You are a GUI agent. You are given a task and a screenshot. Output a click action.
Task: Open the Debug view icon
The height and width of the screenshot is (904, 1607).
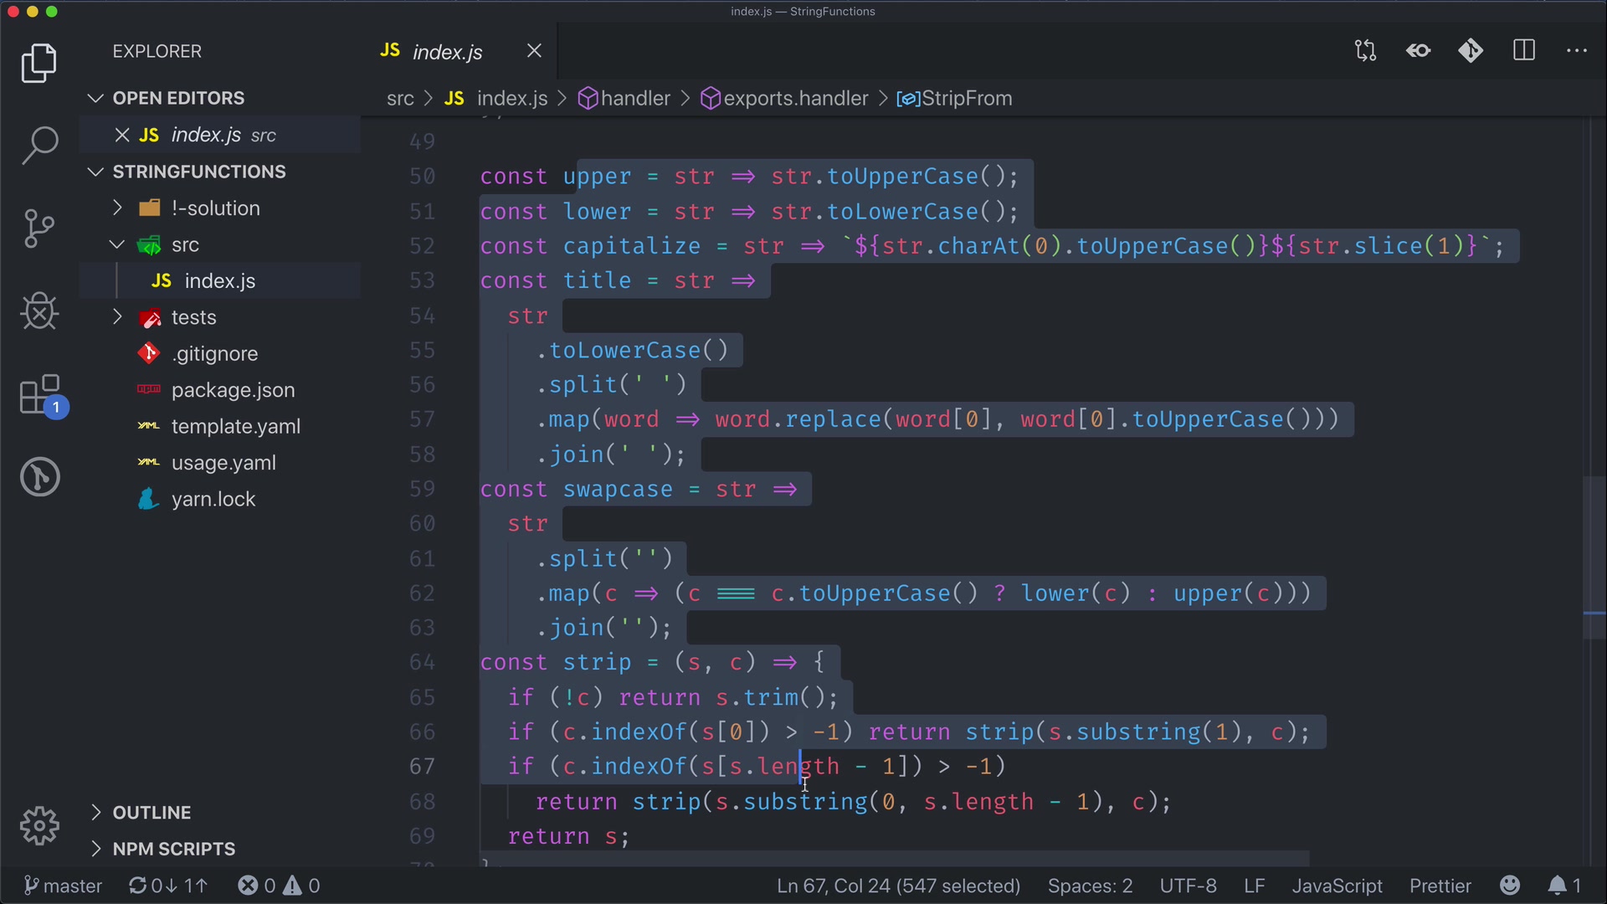(39, 311)
